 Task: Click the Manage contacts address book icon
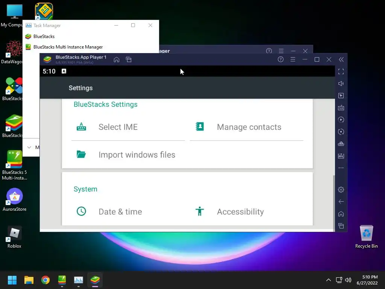click(x=200, y=126)
